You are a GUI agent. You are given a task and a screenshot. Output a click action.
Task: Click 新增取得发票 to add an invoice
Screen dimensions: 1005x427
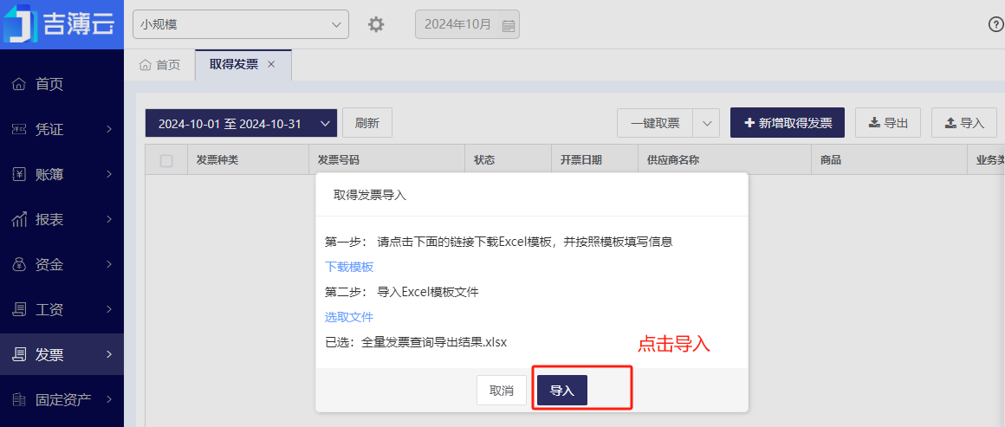click(x=788, y=122)
